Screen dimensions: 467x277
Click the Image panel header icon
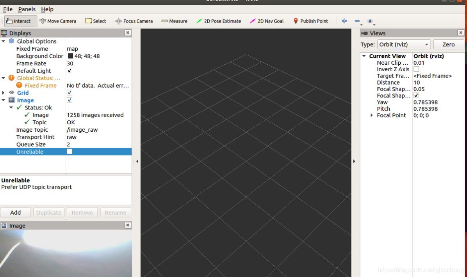point(4,226)
